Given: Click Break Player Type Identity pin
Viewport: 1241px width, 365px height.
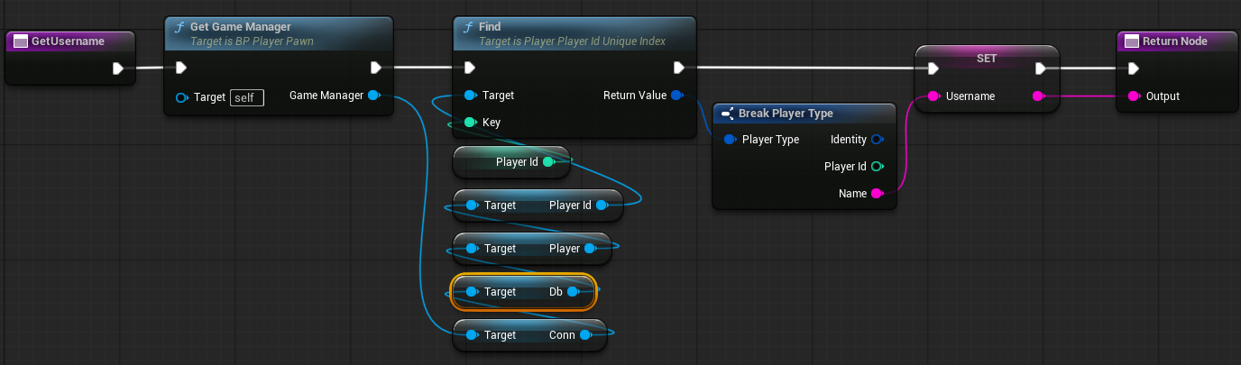Looking at the screenshot, I should pyautogui.click(x=877, y=140).
